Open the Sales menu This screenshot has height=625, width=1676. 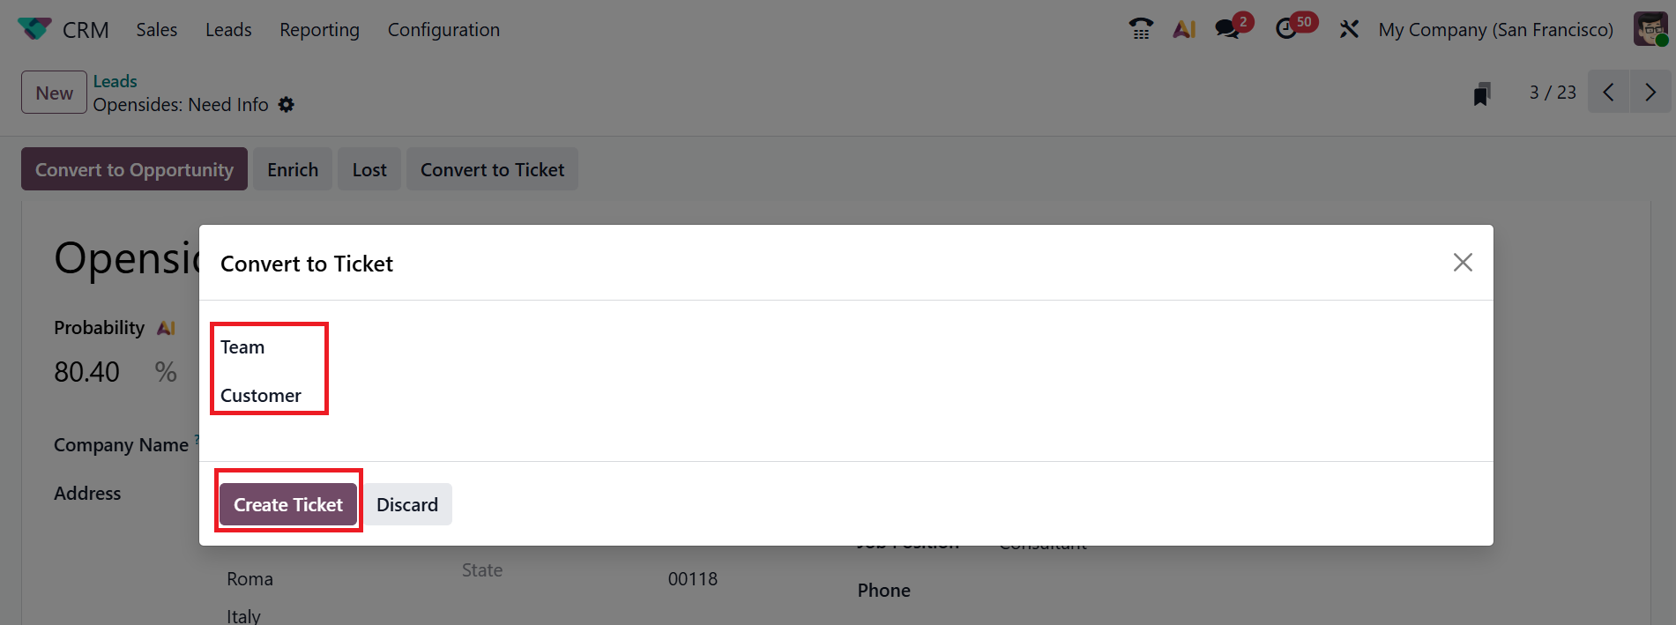[x=156, y=30]
